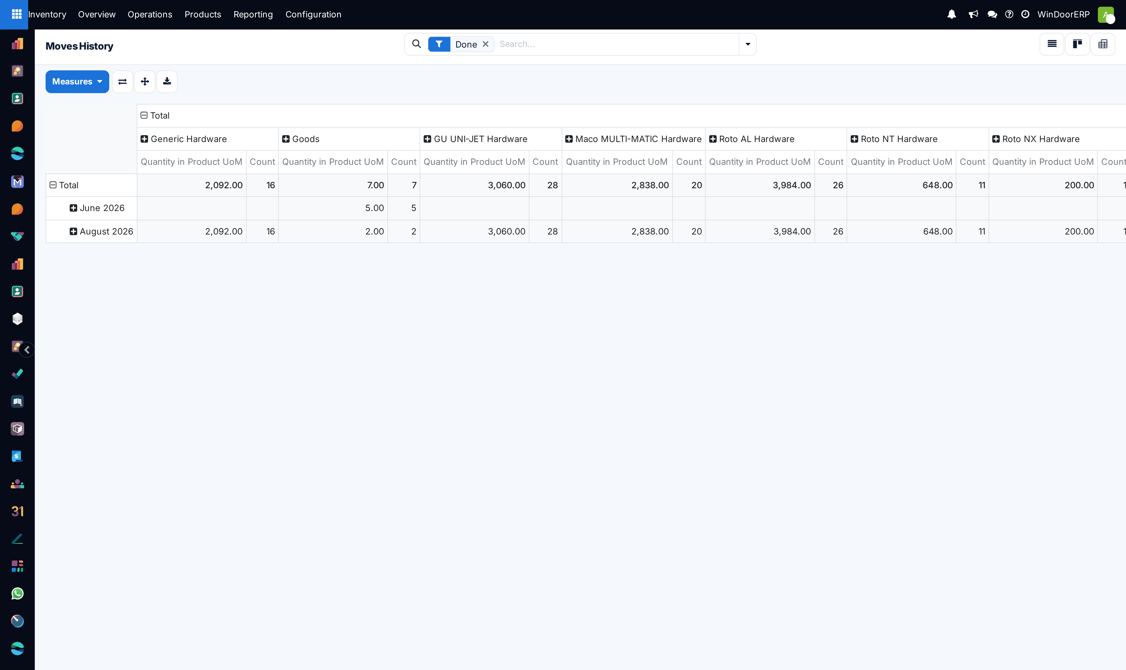The width and height of the screenshot is (1126, 670).
Task: Open the To-do checkmark app in sidebar
Action: click(x=17, y=374)
